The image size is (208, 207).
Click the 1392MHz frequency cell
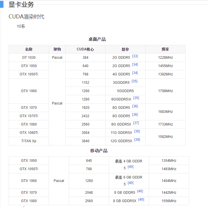(165, 74)
